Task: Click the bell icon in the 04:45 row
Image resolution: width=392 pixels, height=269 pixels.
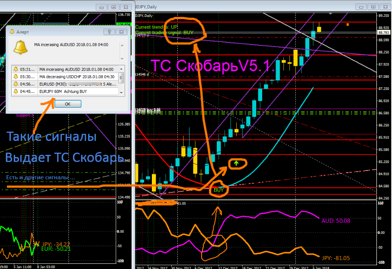Action: [16, 91]
